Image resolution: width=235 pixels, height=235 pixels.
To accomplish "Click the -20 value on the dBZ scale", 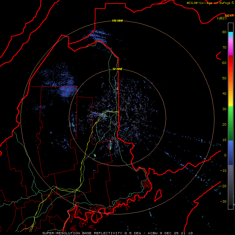I will coord(223,186).
